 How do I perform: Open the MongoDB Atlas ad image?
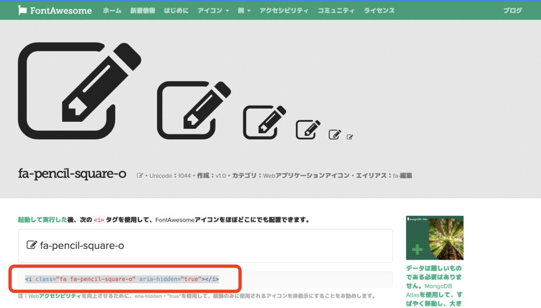click(435, 238)
